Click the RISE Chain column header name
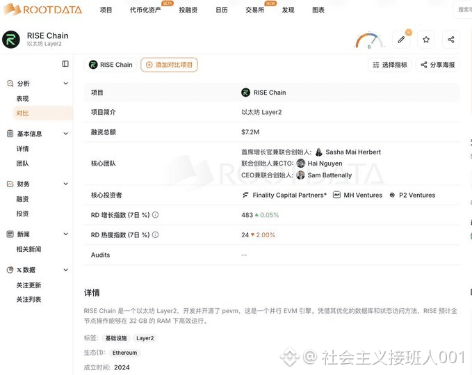This screenshot has height=375, width=472. click(x=270, y=93)
